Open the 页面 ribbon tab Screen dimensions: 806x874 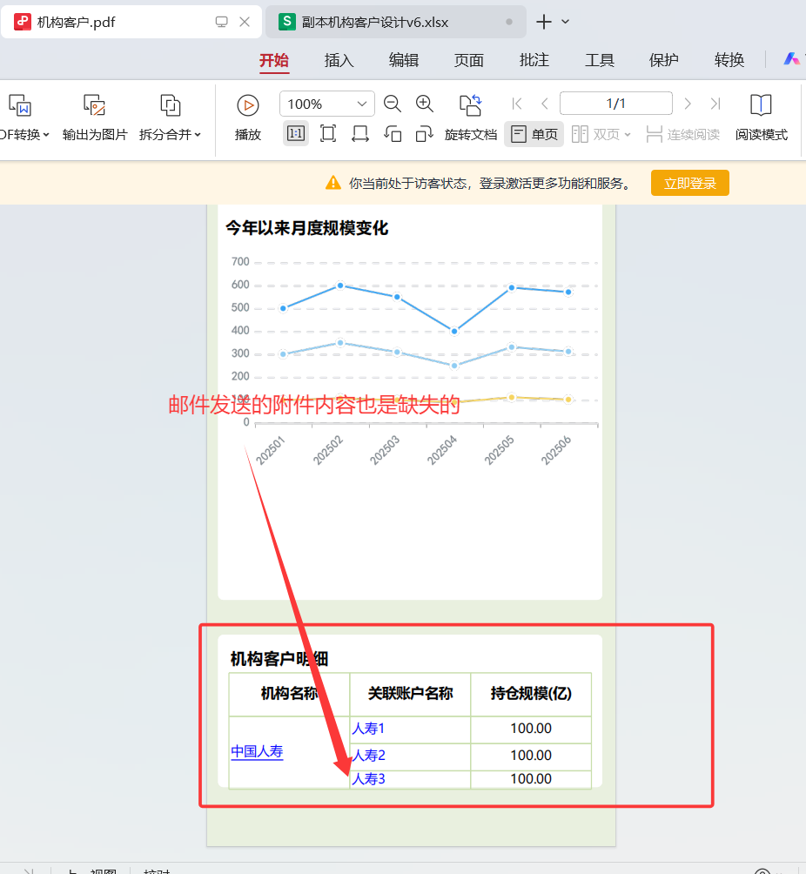pos(469,60)
